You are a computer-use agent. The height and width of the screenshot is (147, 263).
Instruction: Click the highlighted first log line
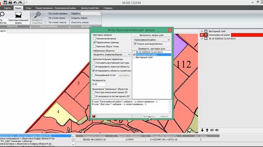[x=36, y=136]
